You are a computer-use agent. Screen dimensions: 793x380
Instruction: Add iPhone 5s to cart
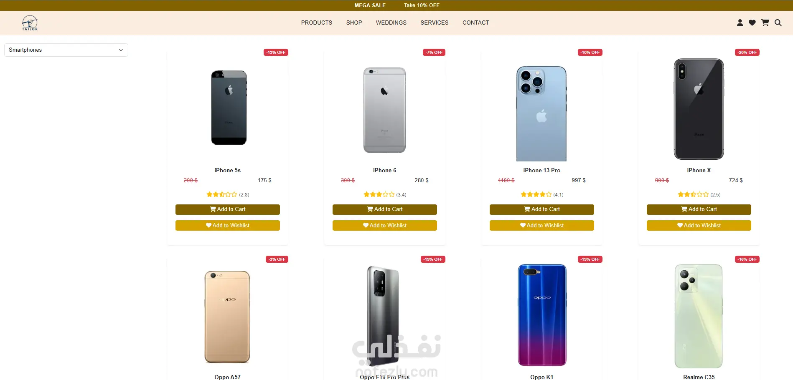click(228, 209)
